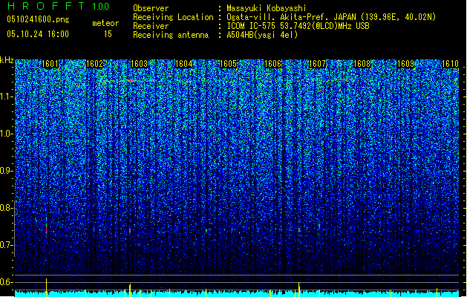Click the 1609 time marker
This screenshot has width=467, height=297.
point(406,64)
